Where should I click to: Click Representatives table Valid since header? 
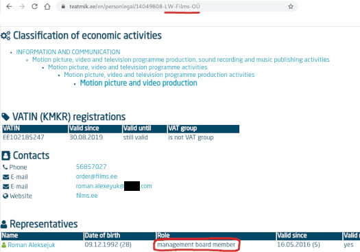point(309,236)
